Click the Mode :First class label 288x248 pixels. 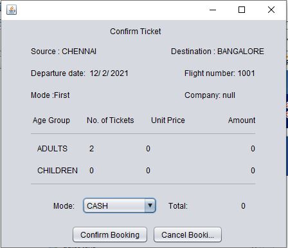50,95
